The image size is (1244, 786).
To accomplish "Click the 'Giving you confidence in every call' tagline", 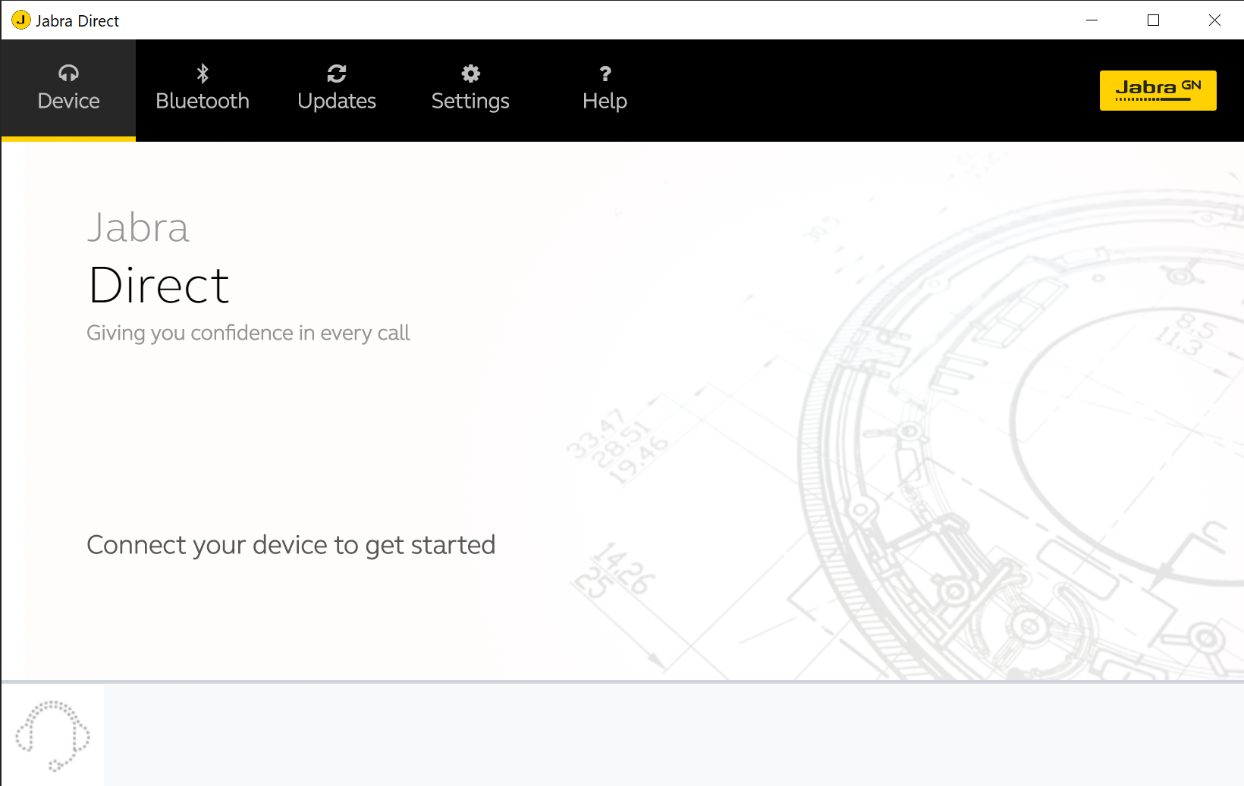I will point(248,332).
